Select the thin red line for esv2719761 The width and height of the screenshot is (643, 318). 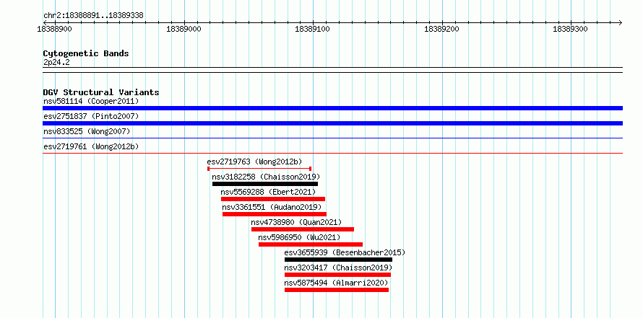tap(332, 154)
